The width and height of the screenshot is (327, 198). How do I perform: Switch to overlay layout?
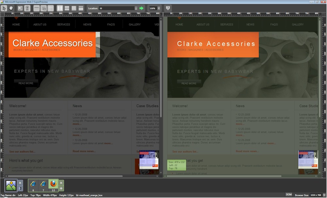[74, 8]
